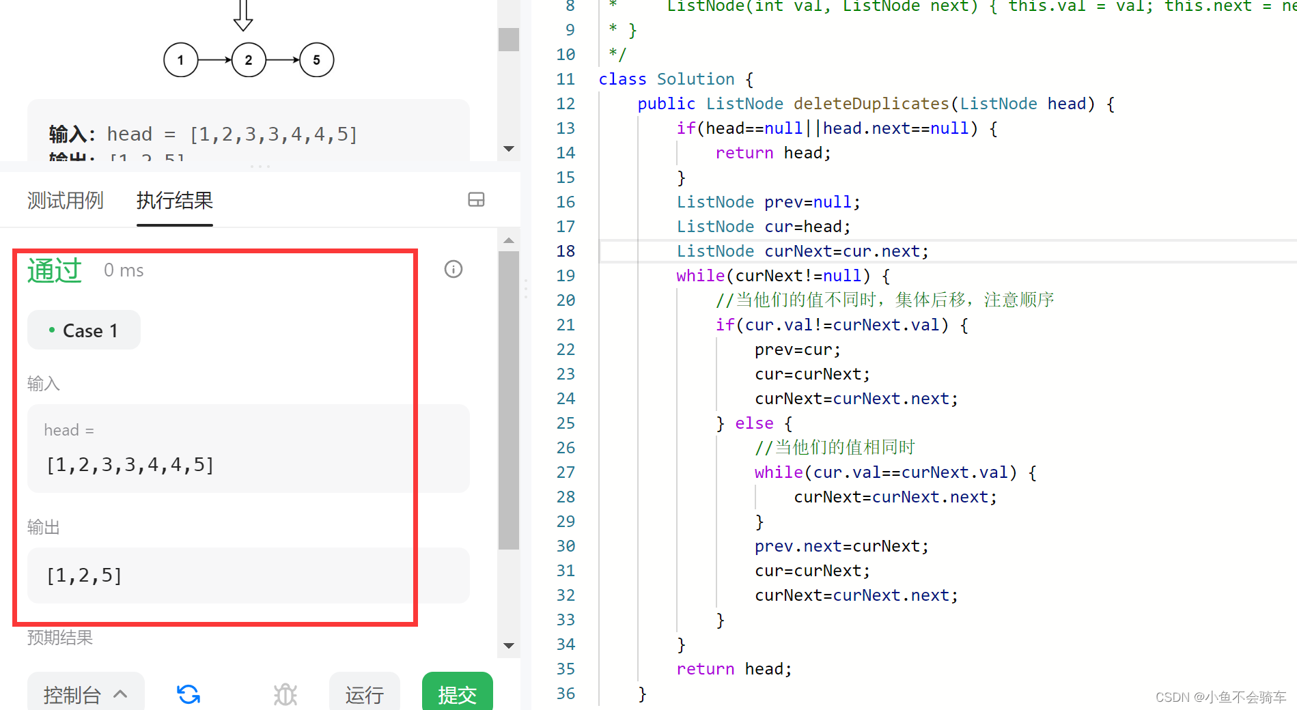This screenshot has height=710, width=1297.
Task: Click 'return head;' on line 14
Action: point(773,153)
